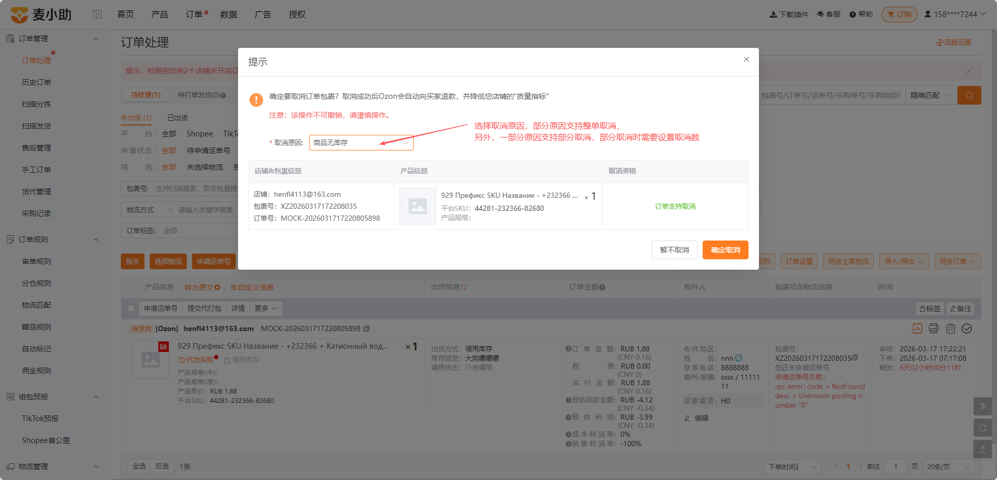Open 扫描分拣 in the sidebar

point(36,104)
